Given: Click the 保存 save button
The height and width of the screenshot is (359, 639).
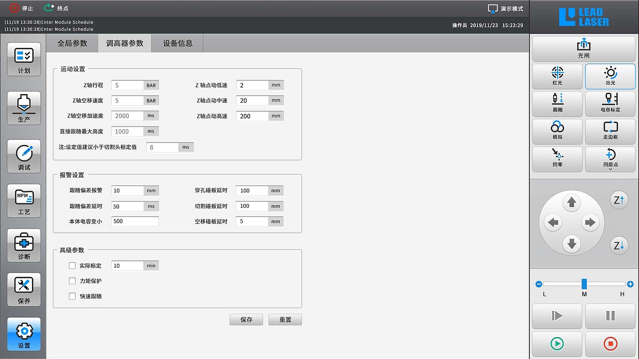Looking at the screenshot, I should (x=246, y=320).
